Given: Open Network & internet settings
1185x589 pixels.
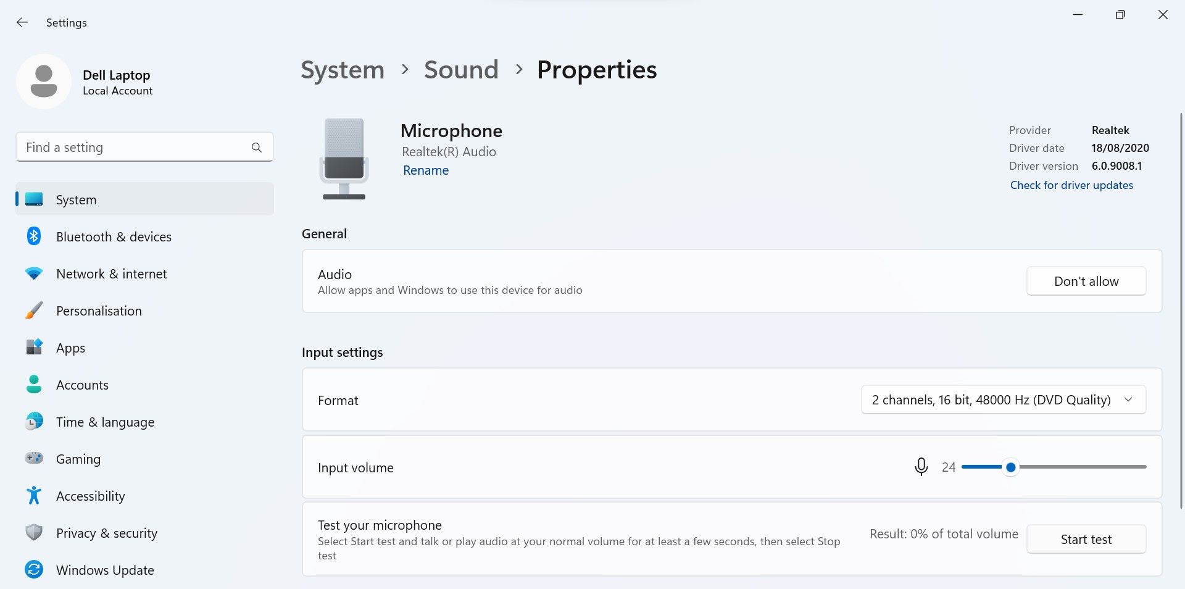Looking at the screenshot, I should 111,274.
